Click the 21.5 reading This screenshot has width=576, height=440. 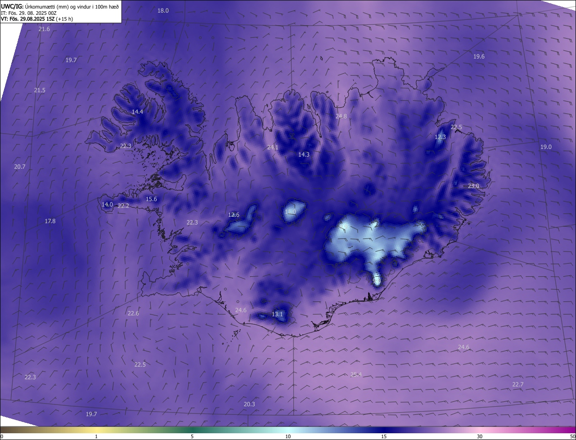coord(40,90)
